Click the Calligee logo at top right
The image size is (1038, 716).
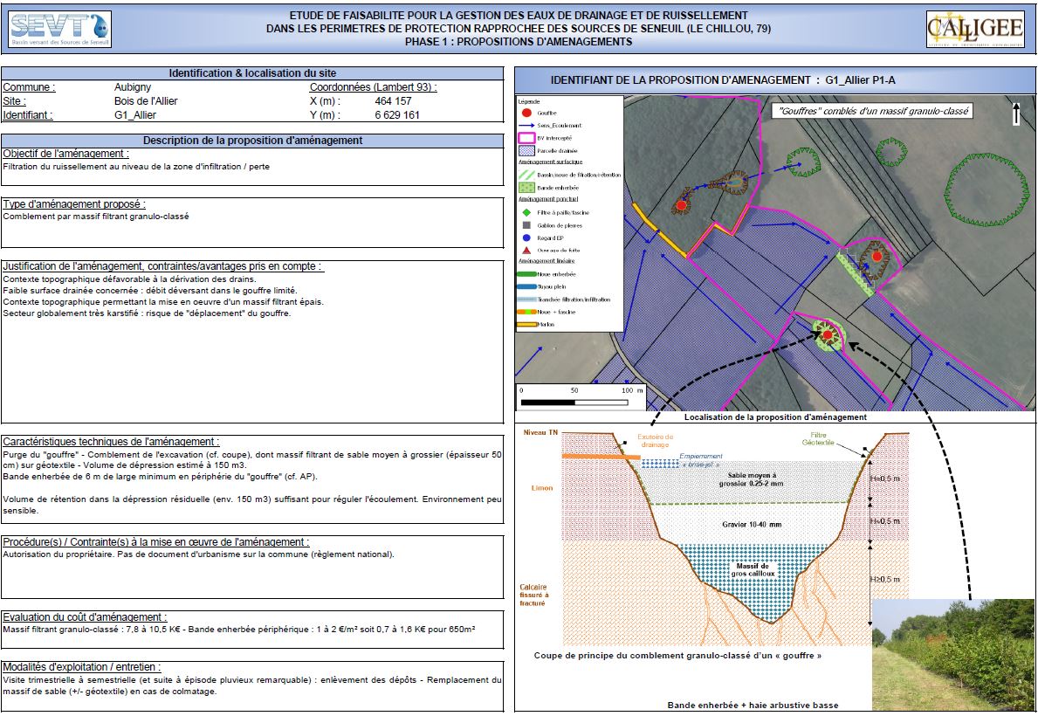(x=974, y=29)
